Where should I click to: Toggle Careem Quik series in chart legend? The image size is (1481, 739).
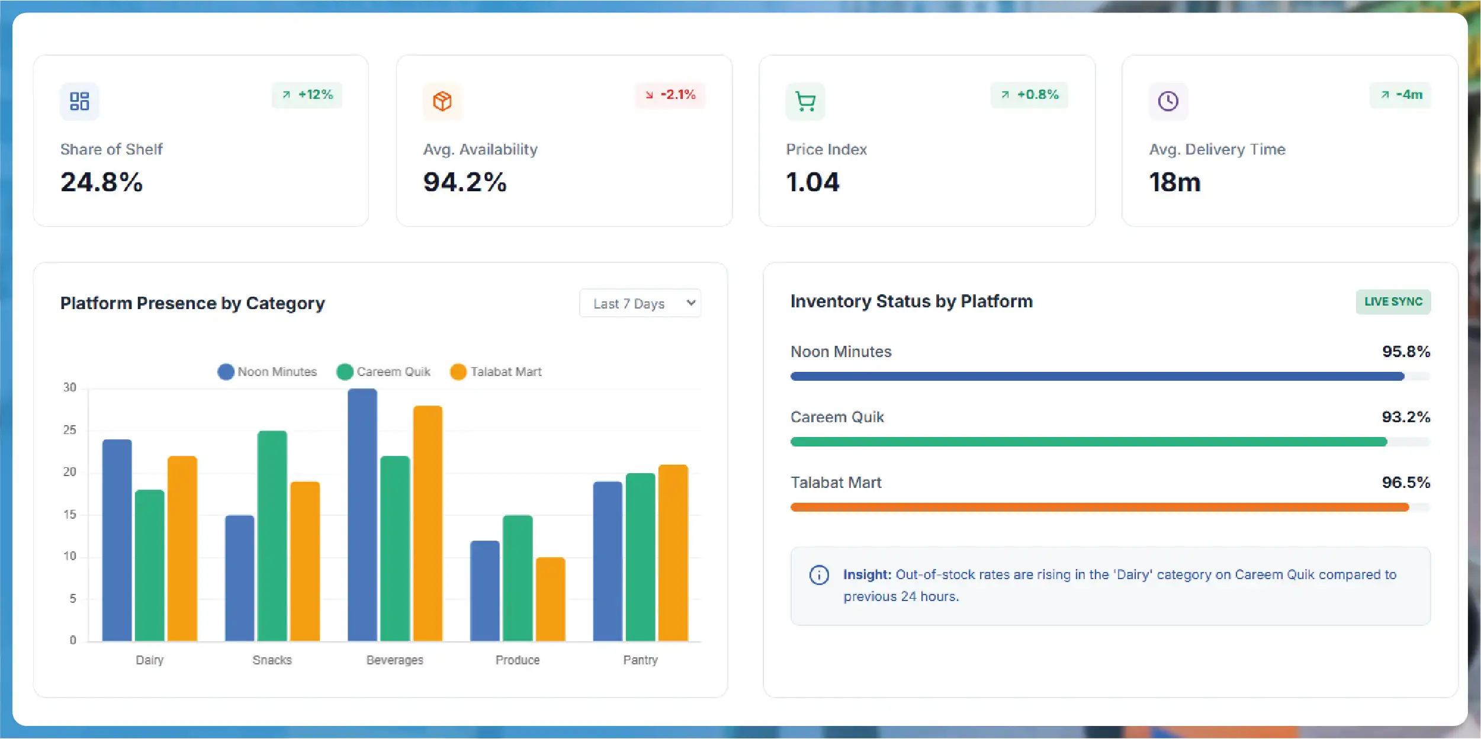click(384, 372)
